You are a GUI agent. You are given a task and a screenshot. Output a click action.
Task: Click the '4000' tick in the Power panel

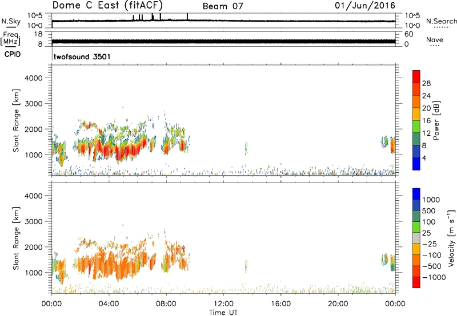pos(33,78)
